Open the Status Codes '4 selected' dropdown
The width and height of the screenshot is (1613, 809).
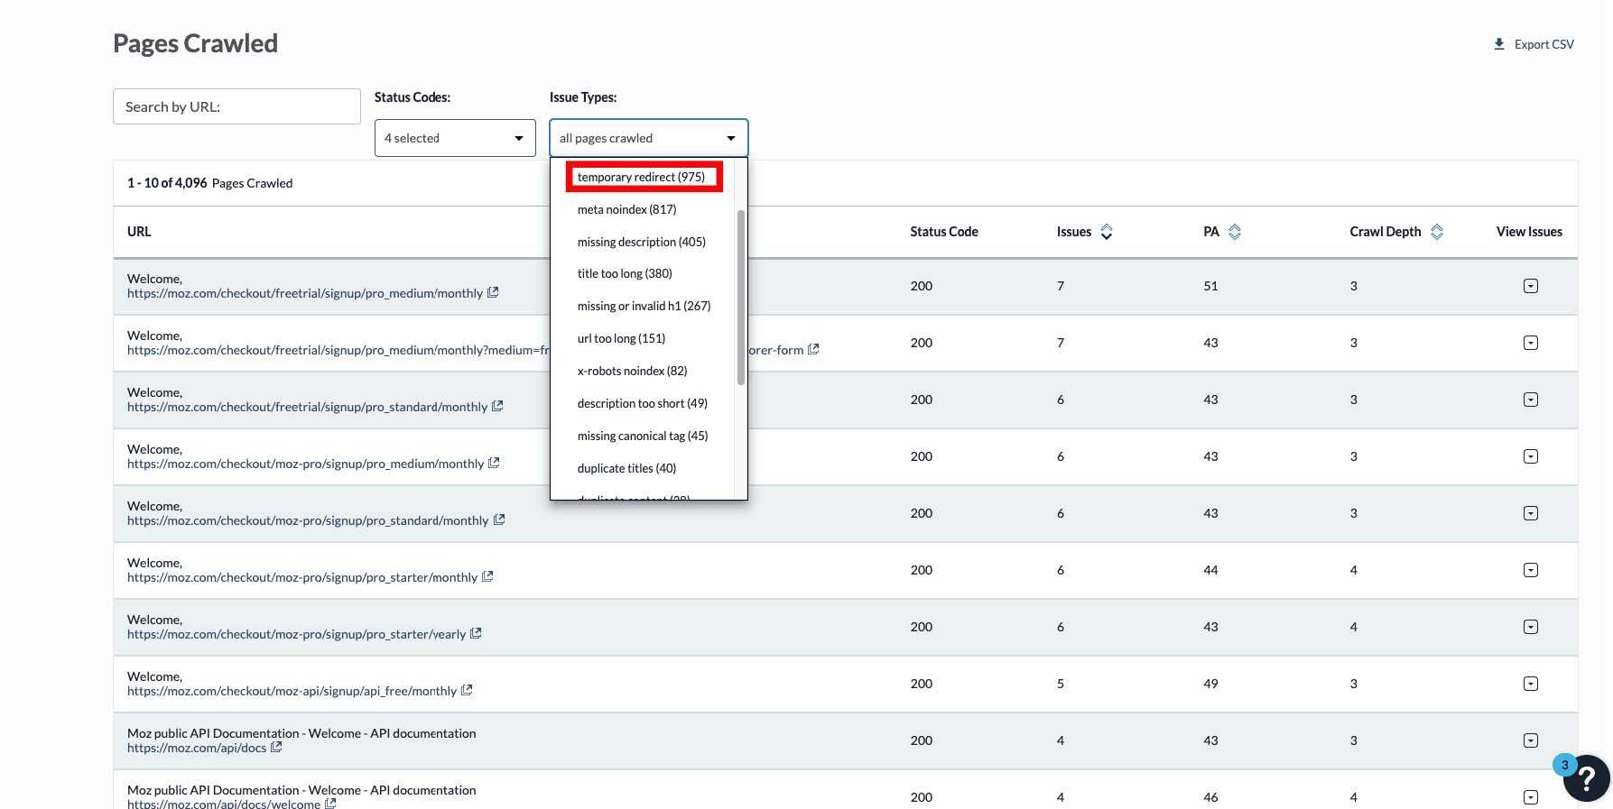point(455,138)
